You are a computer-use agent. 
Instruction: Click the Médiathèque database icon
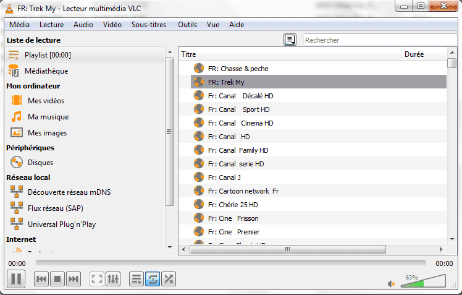coord(14,71)
